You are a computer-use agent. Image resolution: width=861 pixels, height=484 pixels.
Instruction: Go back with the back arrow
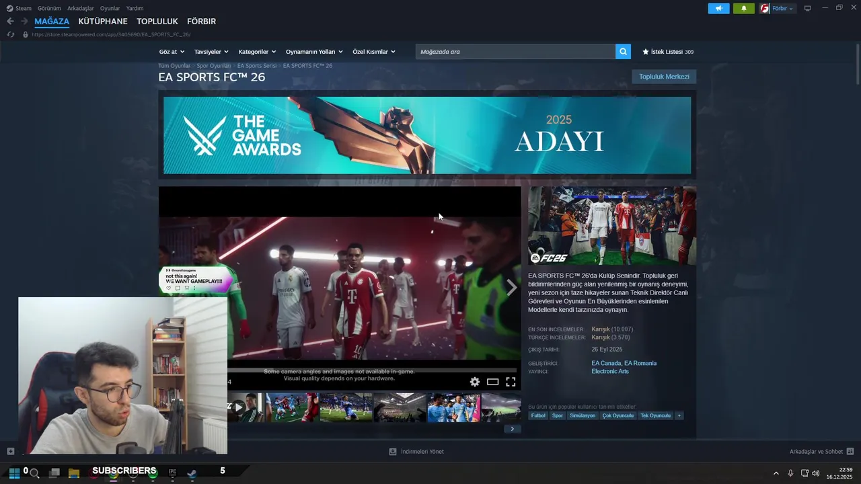10,22
